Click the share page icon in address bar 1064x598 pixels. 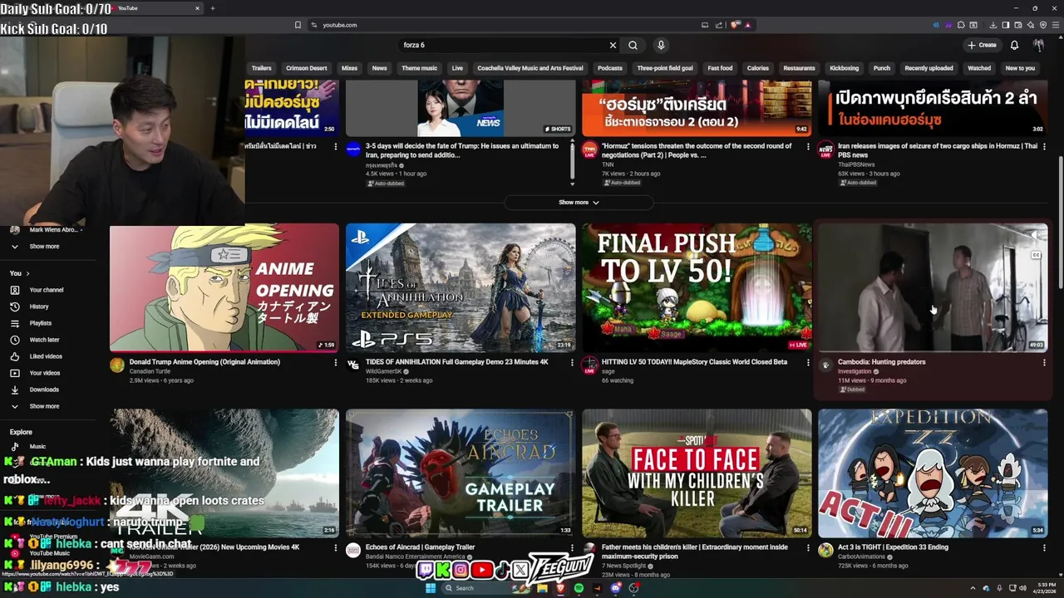(x=718, y=25)
